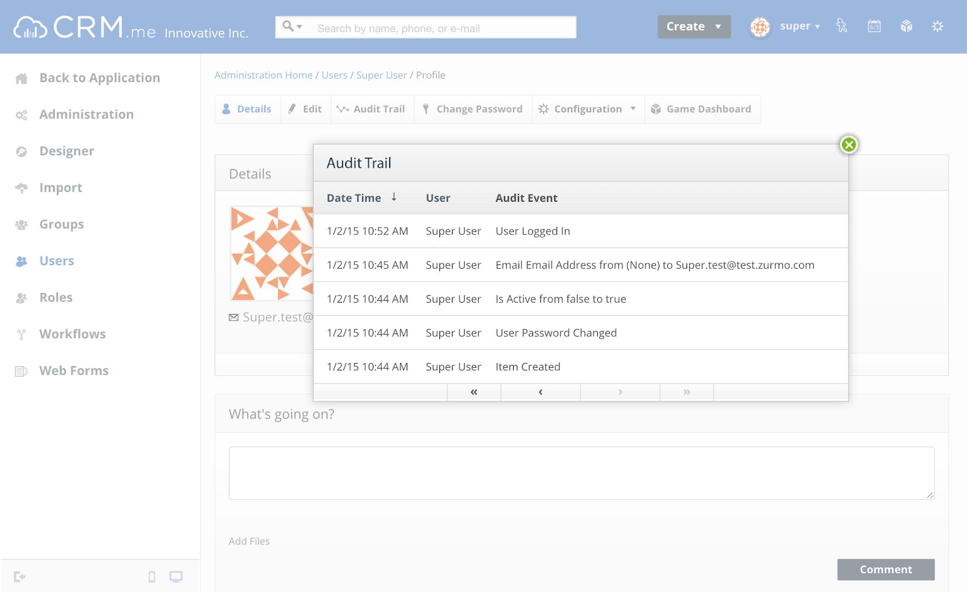Click Add Files link
The image size is (967, 592).
249,541
